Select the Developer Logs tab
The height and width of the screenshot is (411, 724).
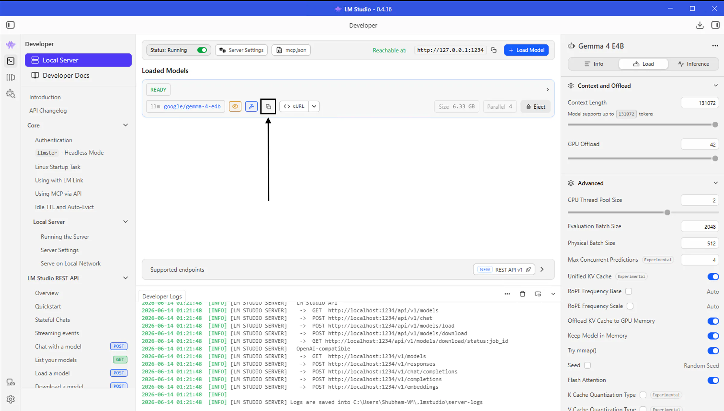(162, 296)
